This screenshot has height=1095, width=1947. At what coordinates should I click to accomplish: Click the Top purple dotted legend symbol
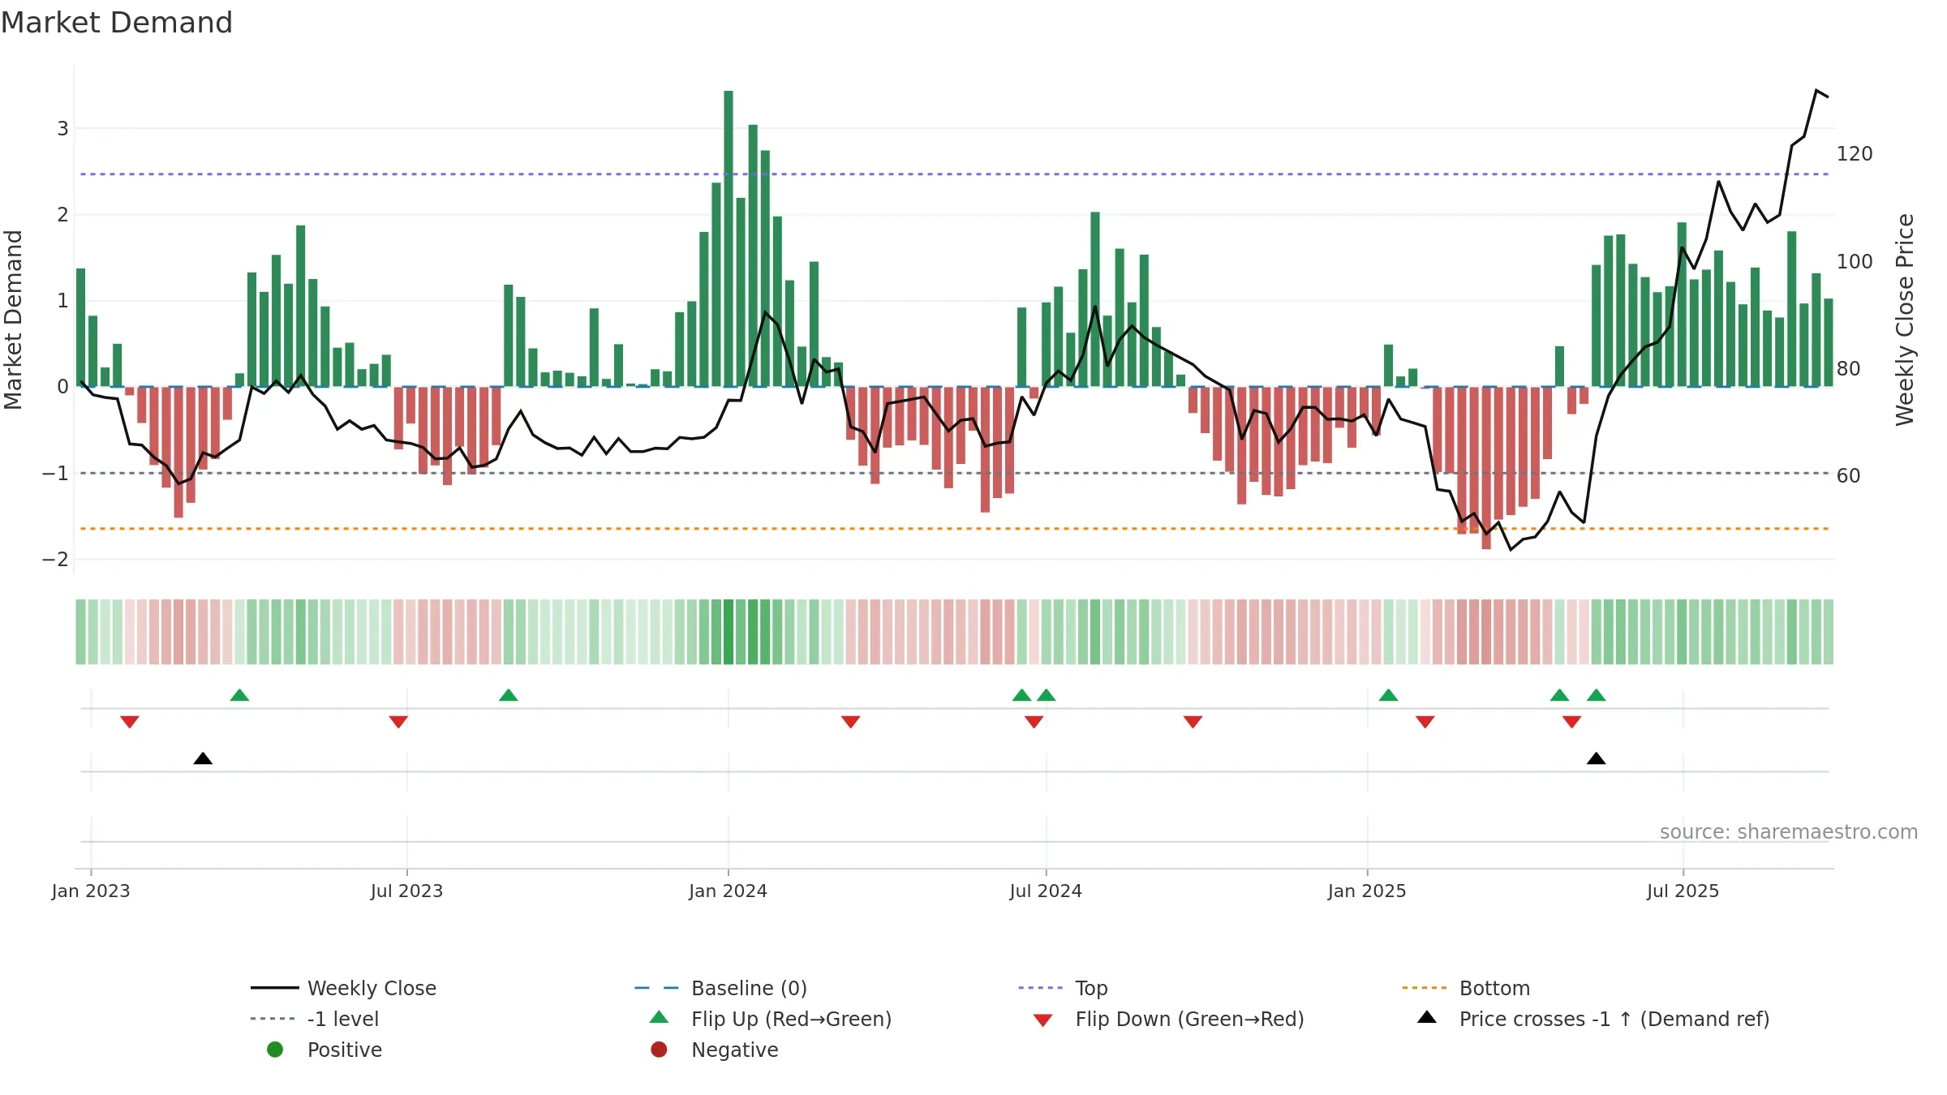click(x=1040, y=988)
